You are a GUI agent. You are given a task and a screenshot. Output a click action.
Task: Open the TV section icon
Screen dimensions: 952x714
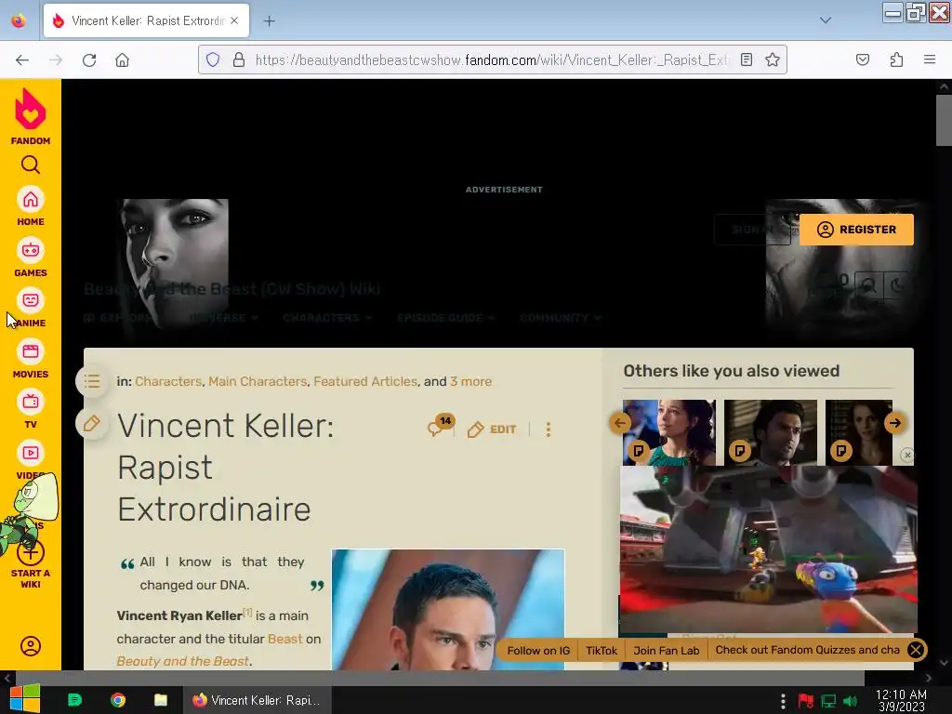pos(31,402)
